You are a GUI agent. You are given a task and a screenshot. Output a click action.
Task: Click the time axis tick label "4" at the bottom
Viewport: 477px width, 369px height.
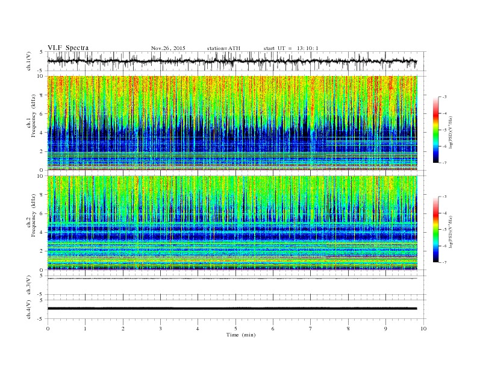coord(198,329)
